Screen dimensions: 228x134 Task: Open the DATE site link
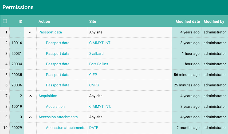(94, 128)
